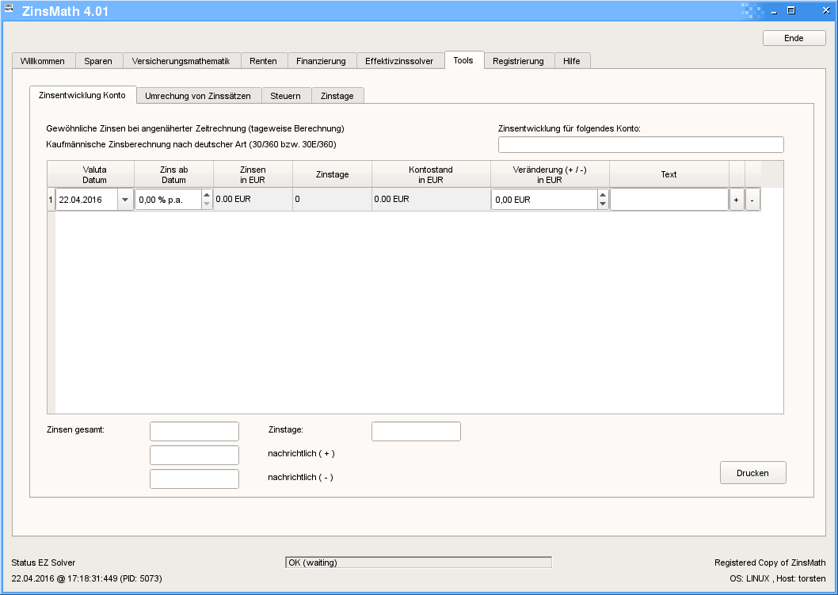Open the Versicherungsmathematik tab
Screen dimensions: 838x595
181,61
